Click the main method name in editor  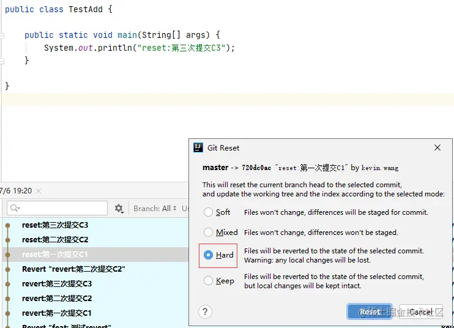127,35
